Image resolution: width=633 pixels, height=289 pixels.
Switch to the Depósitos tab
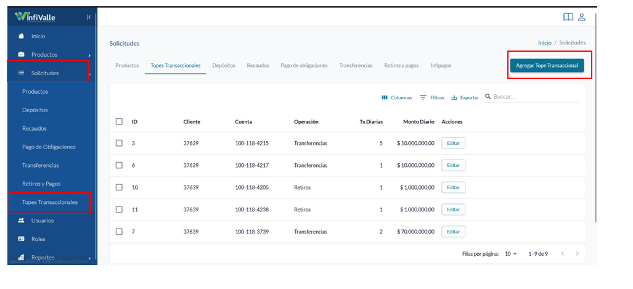pos(224,65)
